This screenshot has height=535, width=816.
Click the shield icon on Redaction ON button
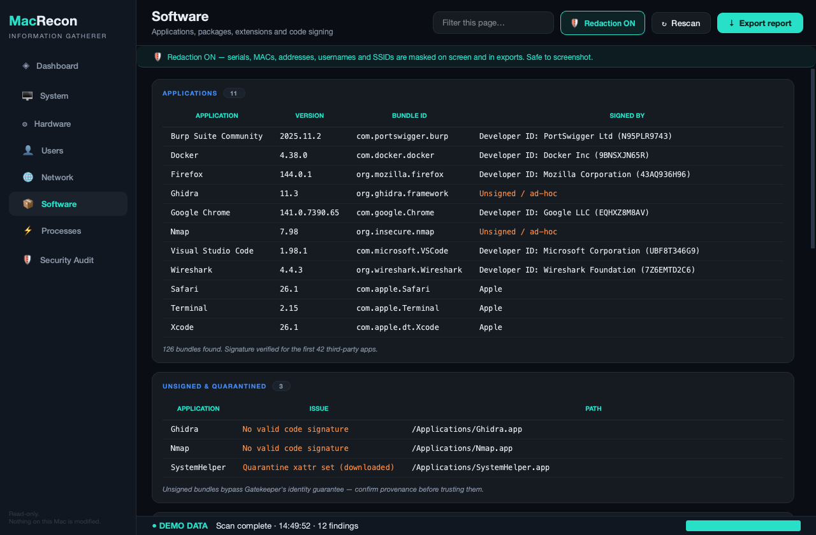tap(574, 23)
